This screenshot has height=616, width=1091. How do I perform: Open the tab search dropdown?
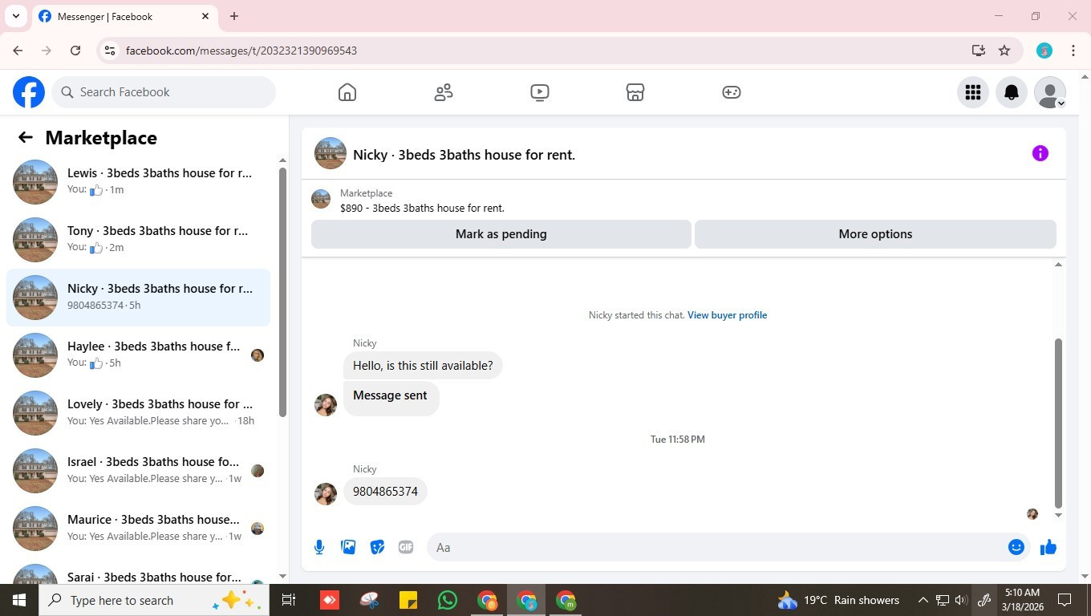coord(16,16)
